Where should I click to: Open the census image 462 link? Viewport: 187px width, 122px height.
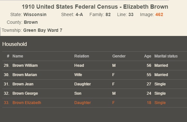point(159,14)
